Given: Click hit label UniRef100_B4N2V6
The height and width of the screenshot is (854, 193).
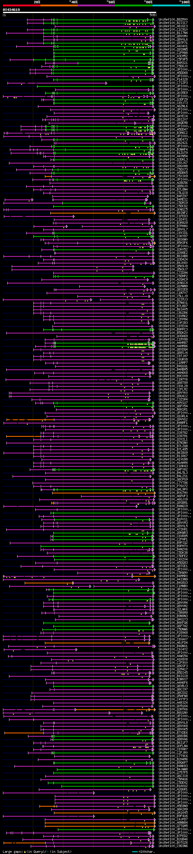Looking at the screenshot, I should (173, 549).
